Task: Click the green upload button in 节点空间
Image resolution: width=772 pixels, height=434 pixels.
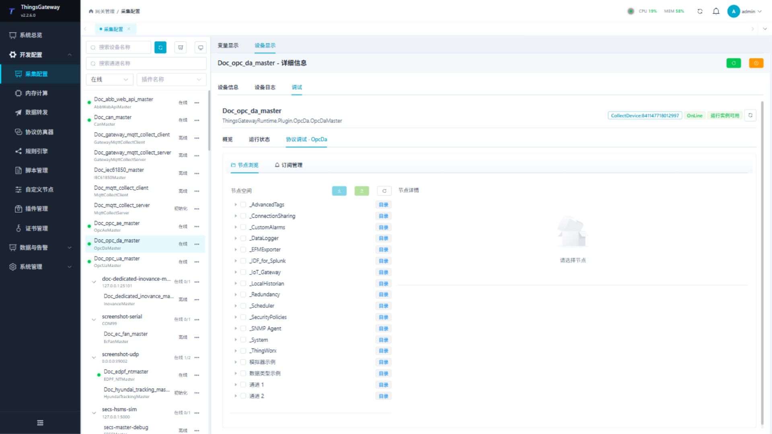Action: click(x=361, y=191)
